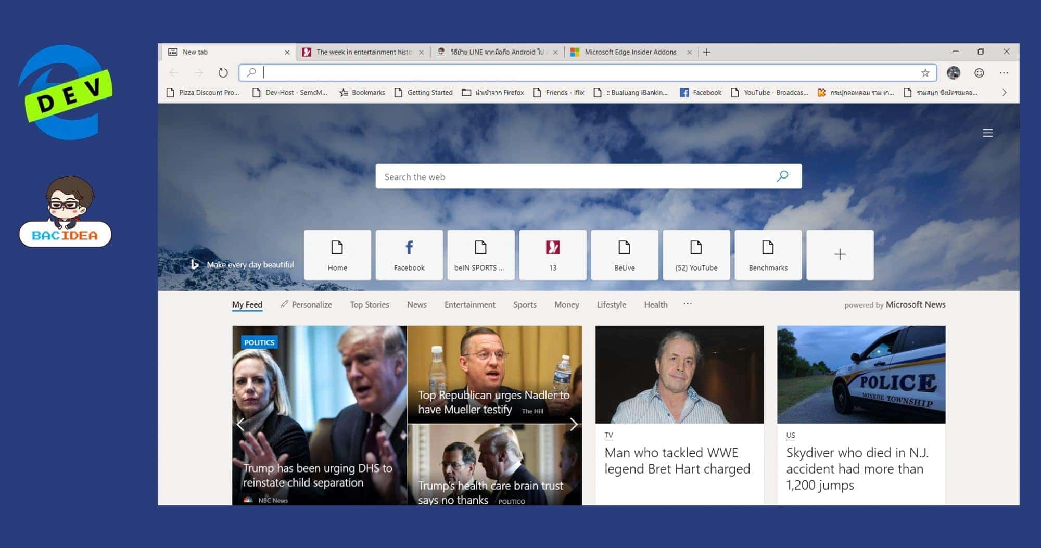Open Top Republican urges Nadler story
The height and width of the screenshot is (548, 1041).
(x=494, y=375)
